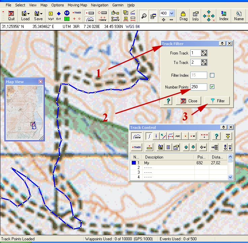Click the move track point icon in Track Control

click(163, 136)
